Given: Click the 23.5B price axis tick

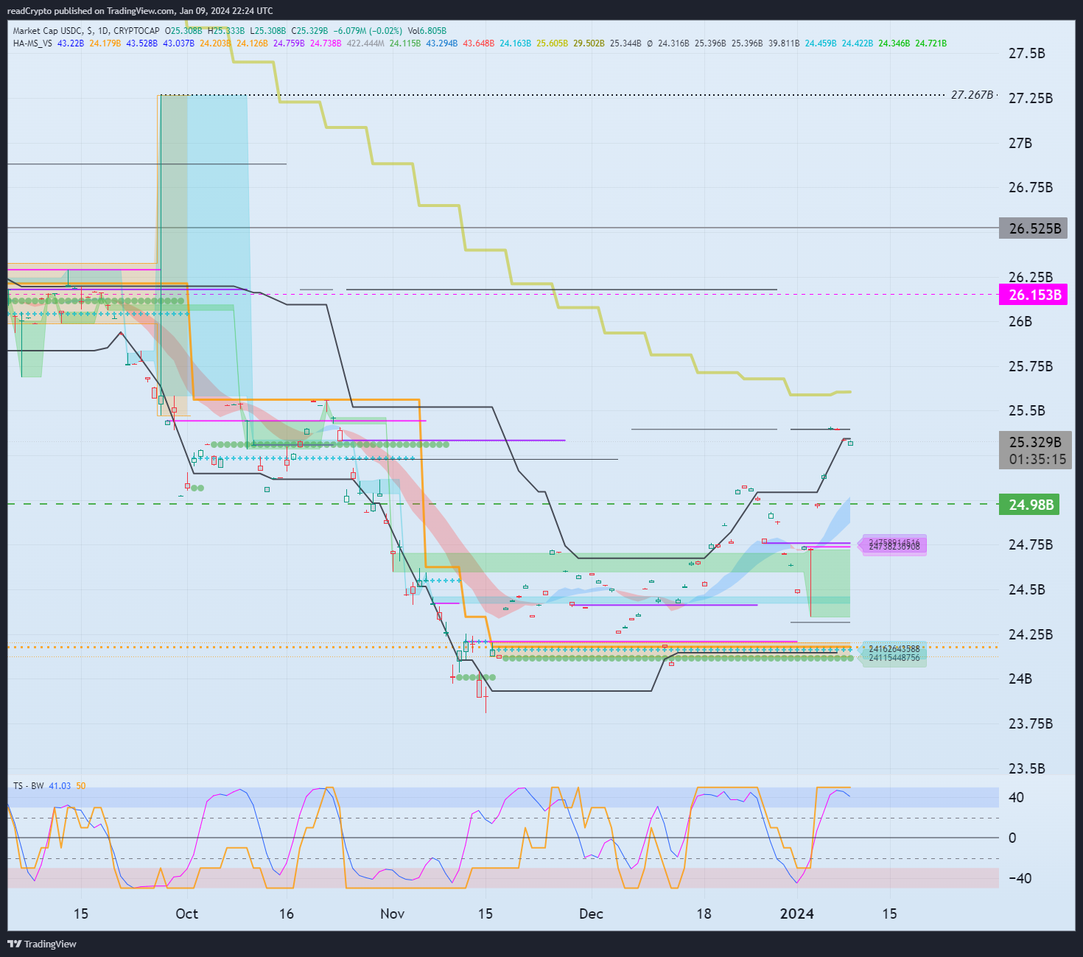Looking at the screenshot, I should pos(1026,768).
